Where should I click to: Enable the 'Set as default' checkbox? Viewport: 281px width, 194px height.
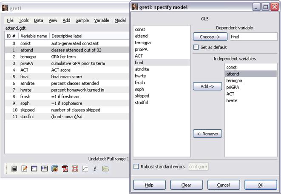point(196,47)
